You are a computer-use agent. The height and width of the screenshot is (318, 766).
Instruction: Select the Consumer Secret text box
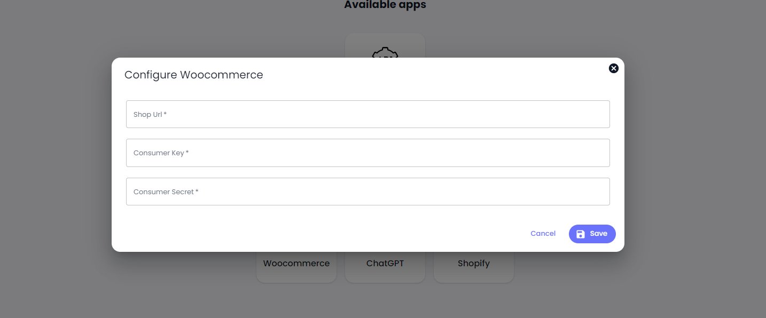[368, 192]
